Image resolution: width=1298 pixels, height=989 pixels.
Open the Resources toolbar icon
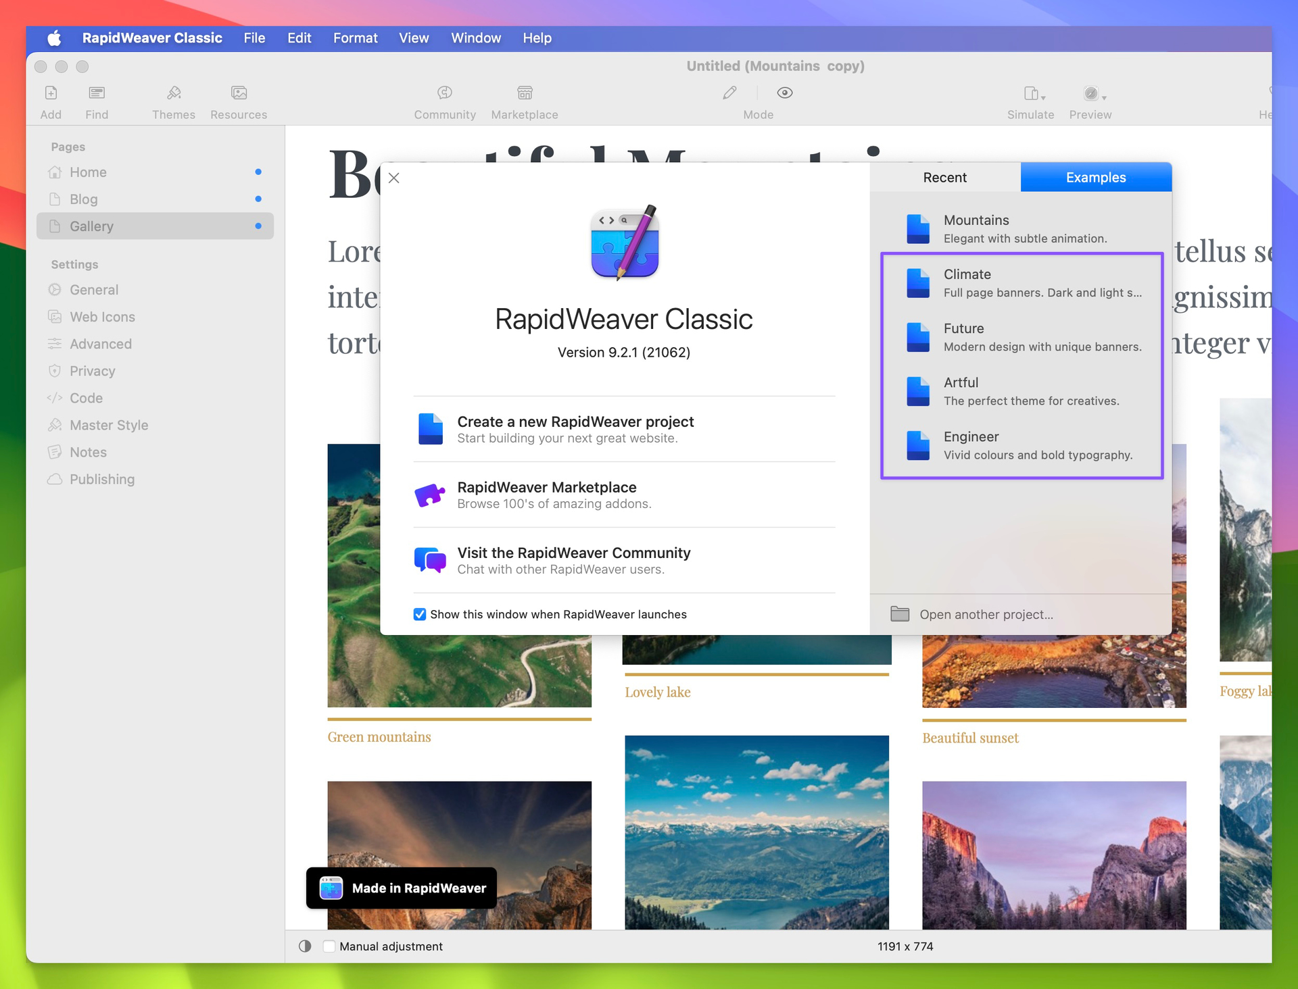point(239,93)
